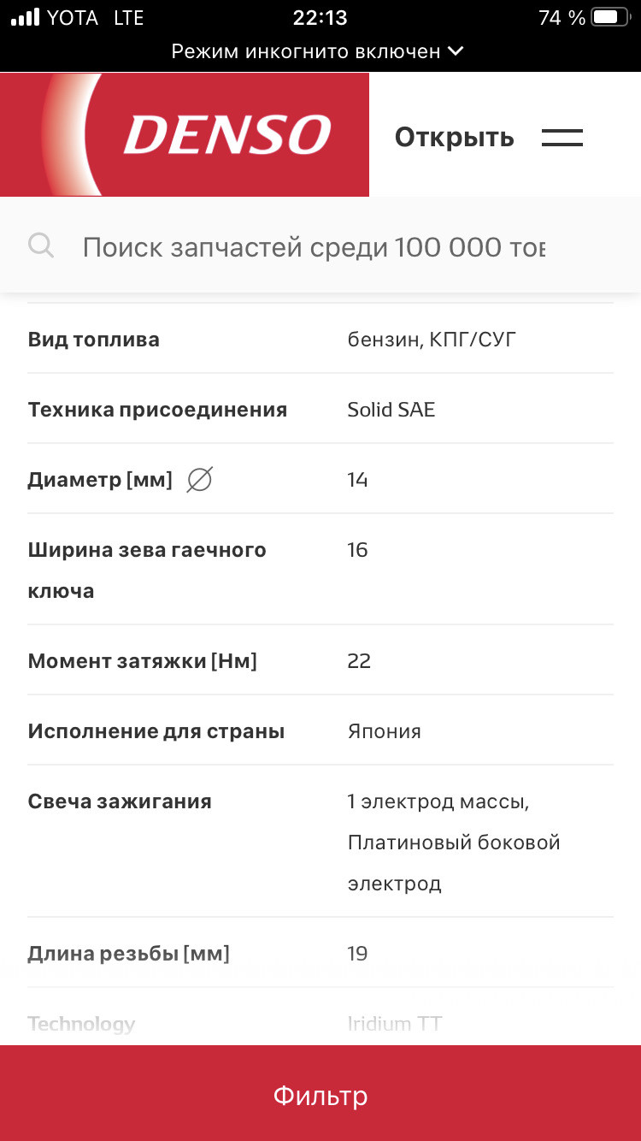Tap the search magnifier icon
This screenshot has height=1141, width=641.
point(41,246)
